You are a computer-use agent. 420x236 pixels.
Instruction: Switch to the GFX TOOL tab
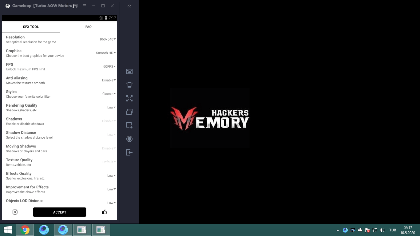[31, 27]
